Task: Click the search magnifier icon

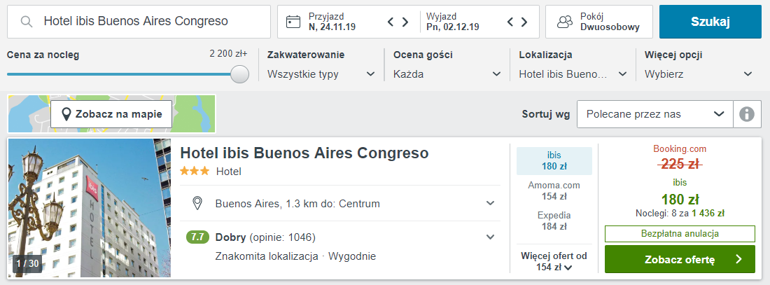Action: (27, 22)
